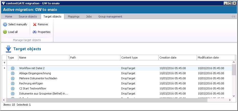
Task: Switch to the Group management tab
Action: click(110, 16)
